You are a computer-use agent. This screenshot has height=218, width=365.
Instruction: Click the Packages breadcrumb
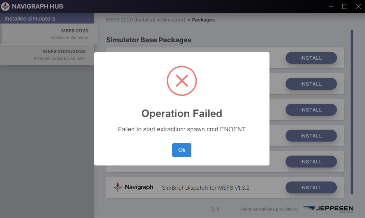click(x=203, y=20)
